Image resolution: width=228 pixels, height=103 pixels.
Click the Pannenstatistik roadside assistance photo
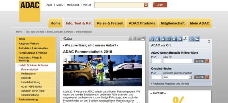click(102, 70)
